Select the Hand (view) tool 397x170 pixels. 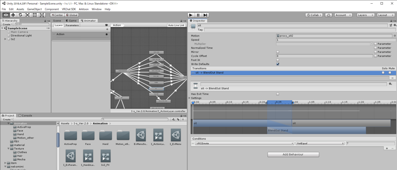[6, 15]
